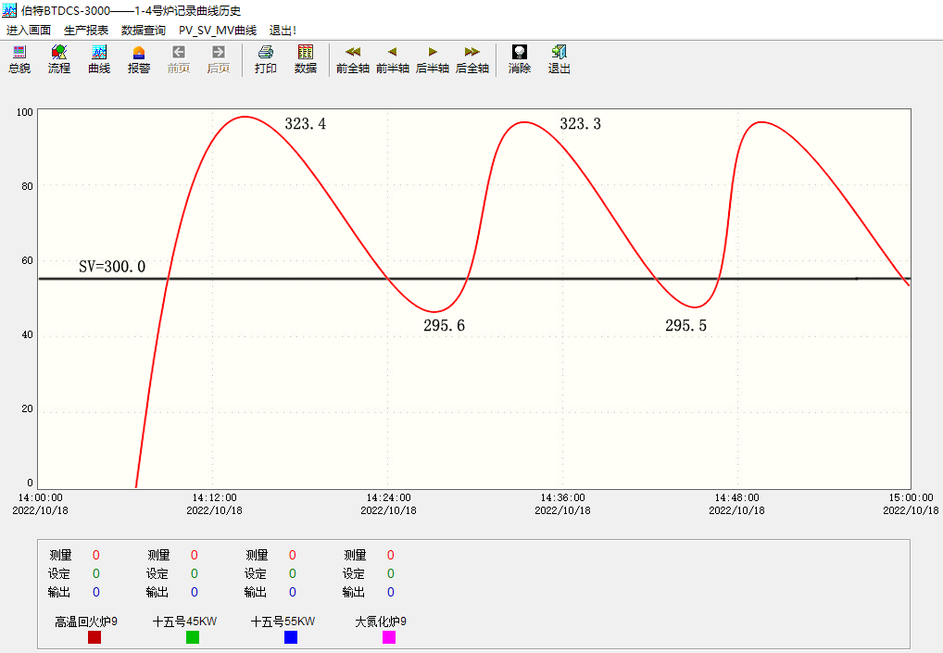Image resolution: width=943 pixels, height=653 pixels.
Task: Open the 数据查询 menu
Action: coord(144,31)
